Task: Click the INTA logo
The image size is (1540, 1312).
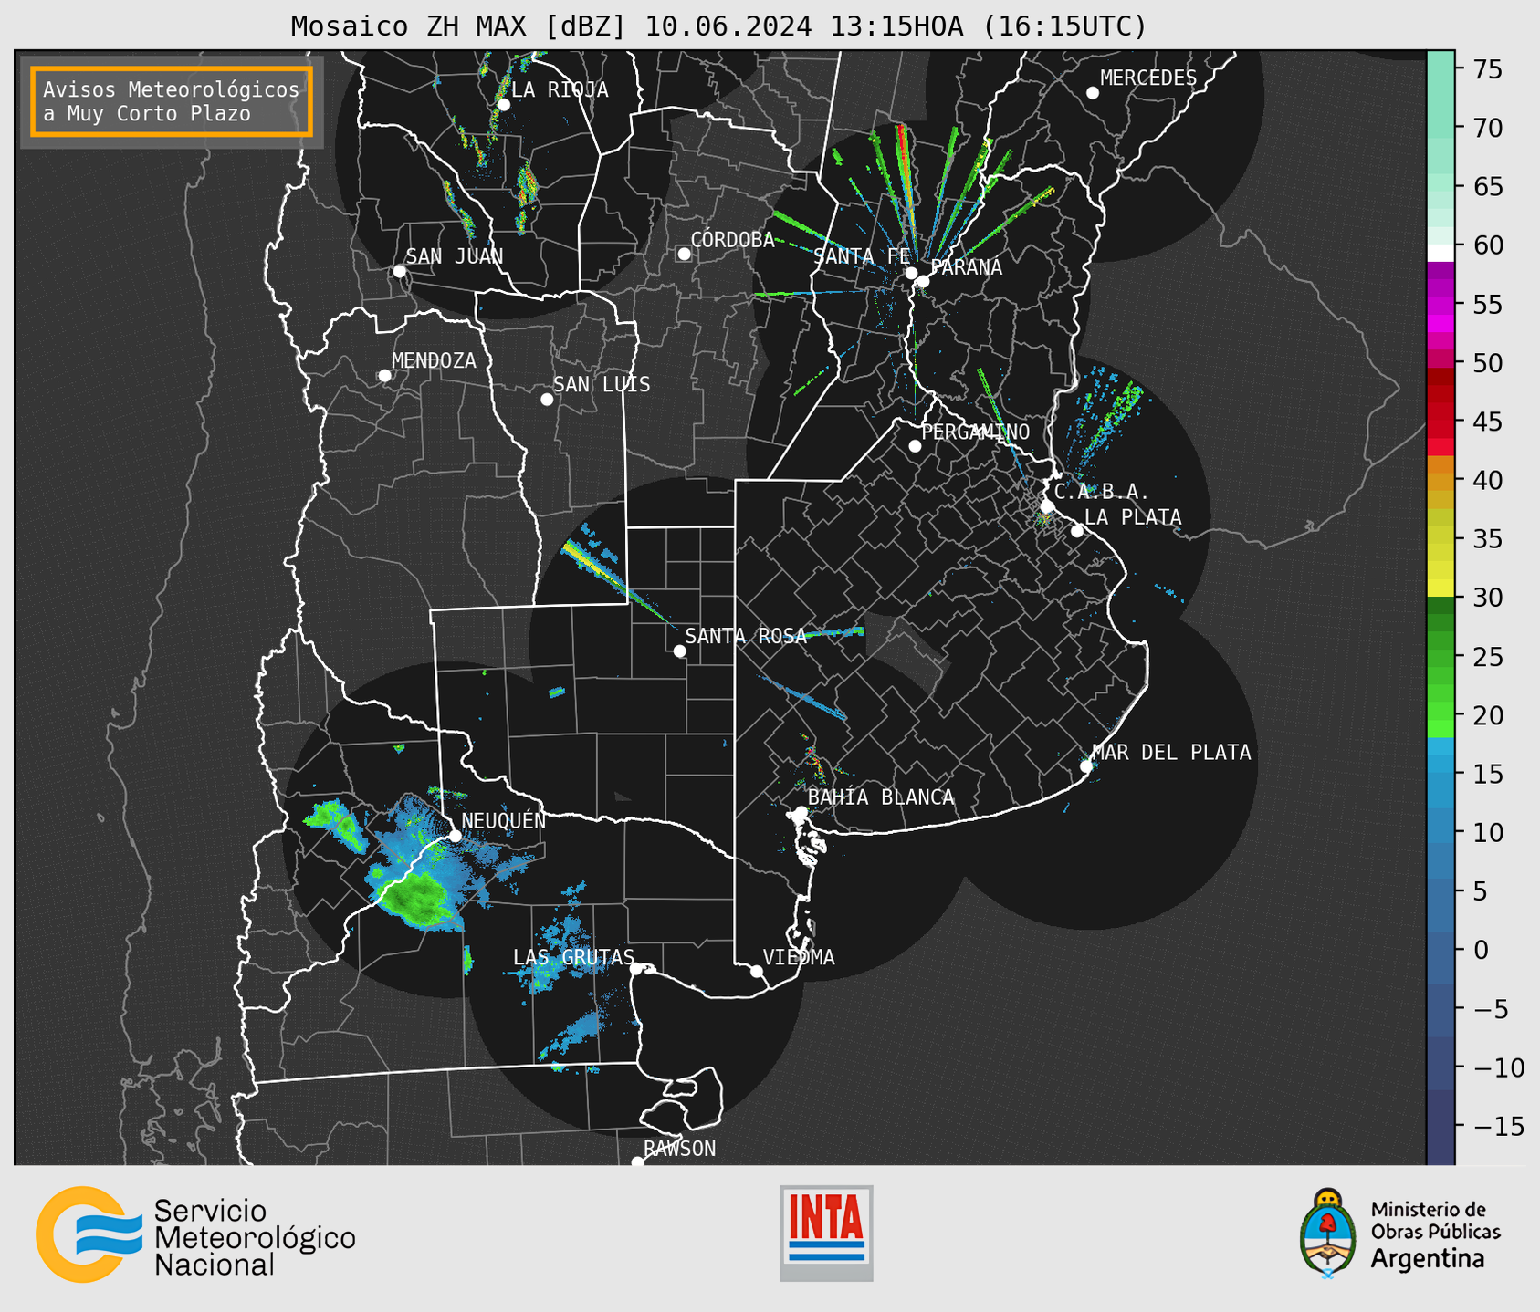Action: [x=826, y=1233]
